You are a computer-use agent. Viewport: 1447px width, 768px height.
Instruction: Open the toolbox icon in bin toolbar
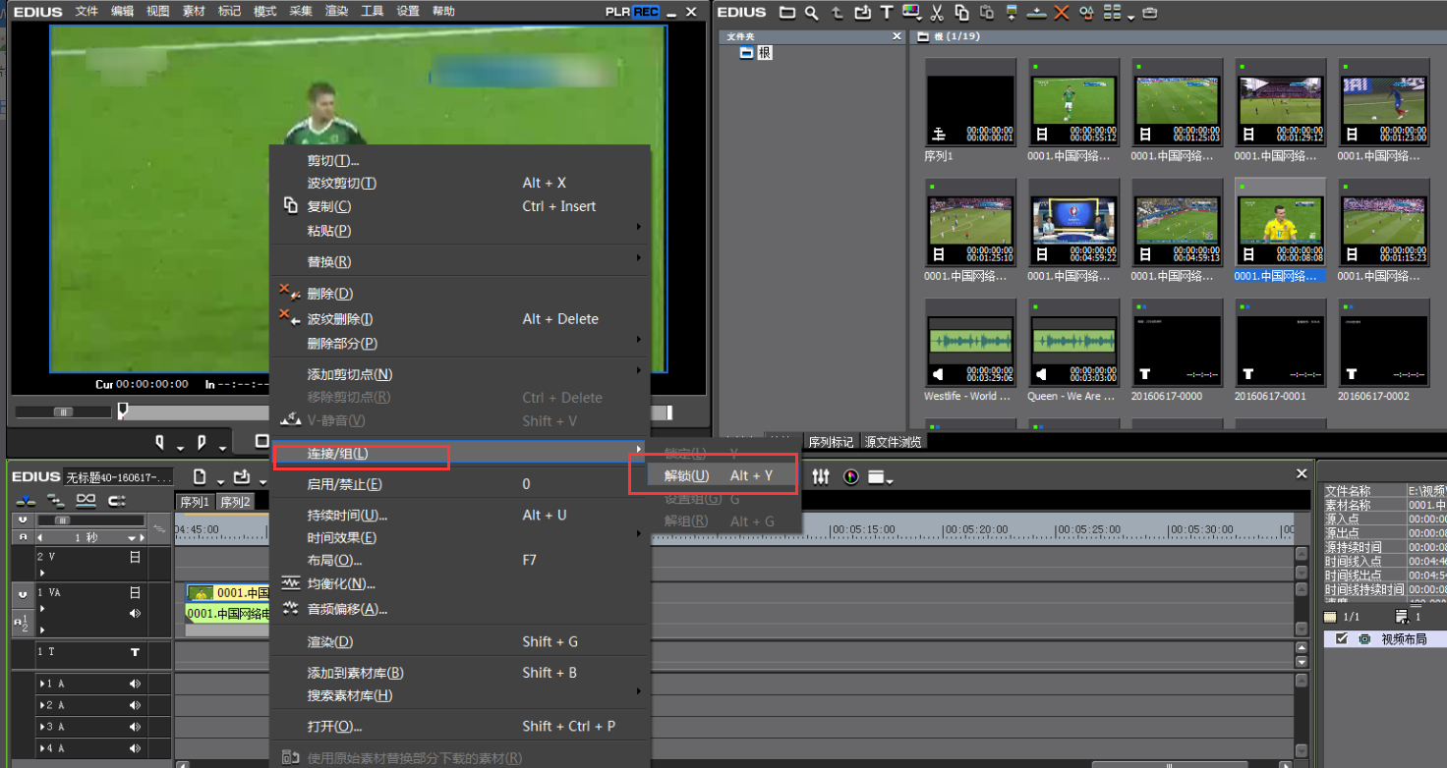[x=1150, y=13]
